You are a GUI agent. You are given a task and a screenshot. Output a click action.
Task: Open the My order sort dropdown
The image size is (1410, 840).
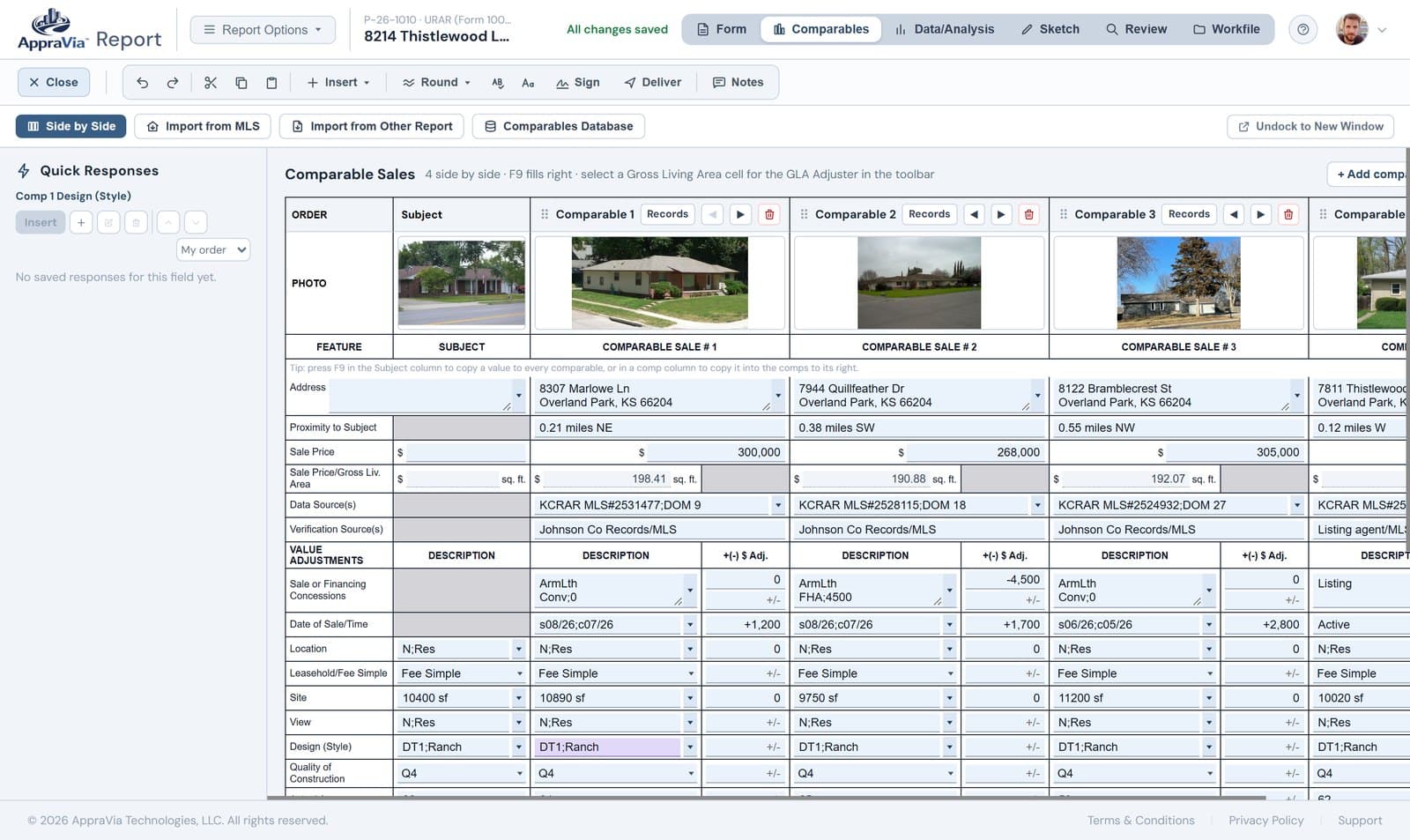[x=213, y=249]
